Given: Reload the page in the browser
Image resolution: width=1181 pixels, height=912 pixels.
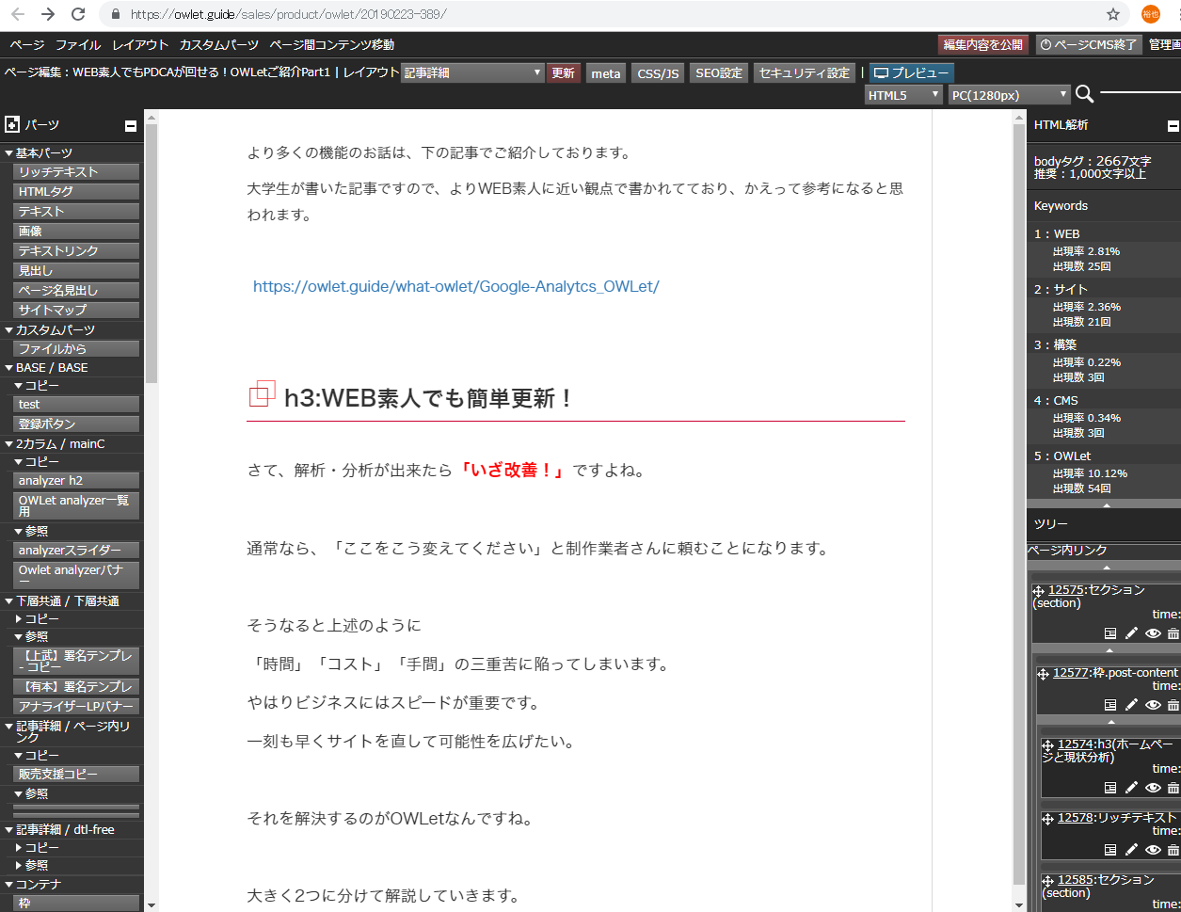Looking at the screenshot, I should click(x=78, y=14).
